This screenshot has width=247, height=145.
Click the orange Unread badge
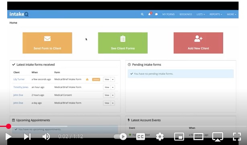(x=96, y=80)
